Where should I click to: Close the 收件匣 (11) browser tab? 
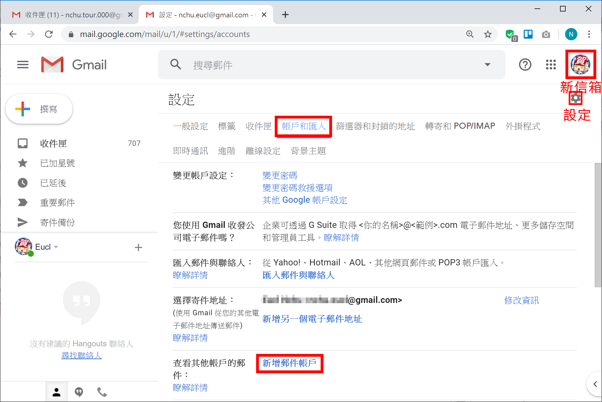point(130,15)
